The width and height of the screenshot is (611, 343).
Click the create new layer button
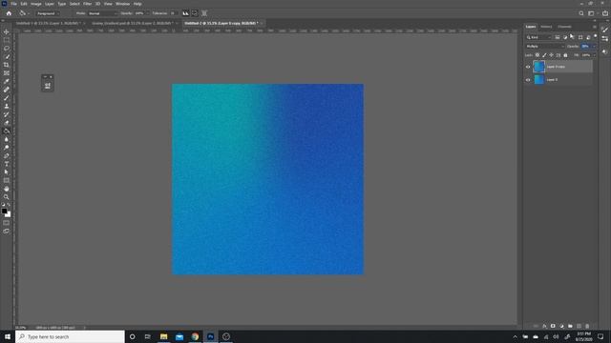(579, 326)
